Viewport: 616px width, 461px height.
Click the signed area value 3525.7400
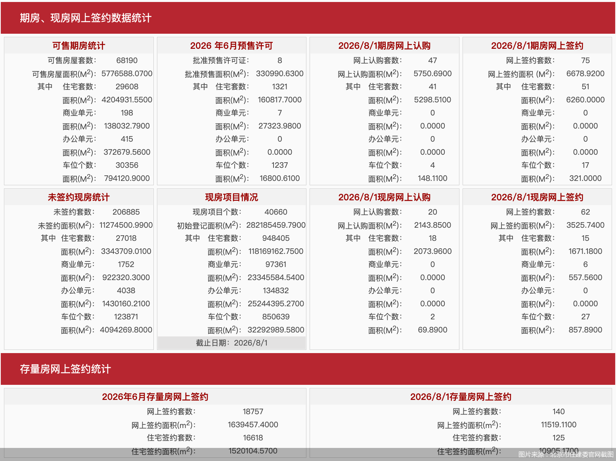(x=585, y=225)
